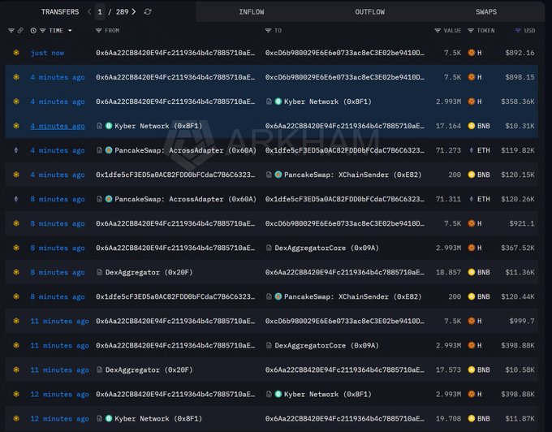The height and width of the screenshot is (432, 552).
Task: Click the $367.52K USD amount
Action: (x=518, y=248)
